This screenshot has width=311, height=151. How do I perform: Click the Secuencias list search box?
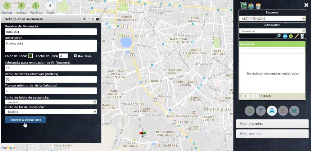coord(273,51)
